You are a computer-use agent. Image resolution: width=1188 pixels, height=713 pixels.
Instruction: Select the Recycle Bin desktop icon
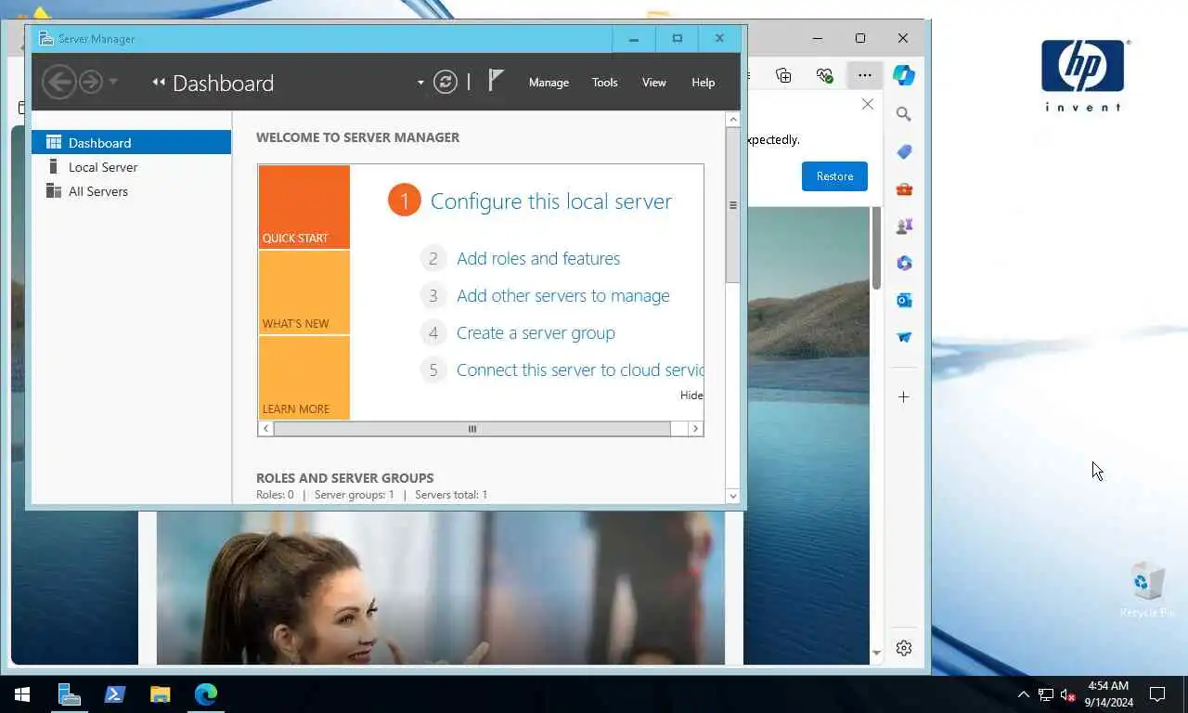(1147, 590)
